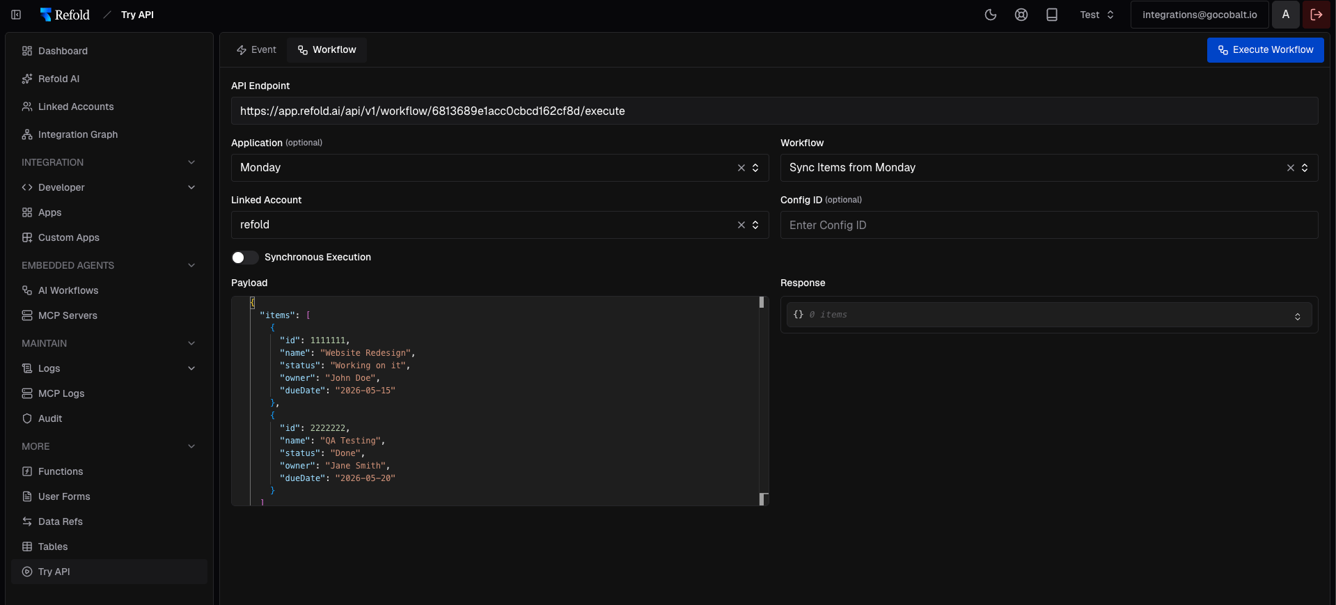The height and width of the screenshot is (605, 1336).
Task: Open Audit page
Action: (x=109, y=418)
